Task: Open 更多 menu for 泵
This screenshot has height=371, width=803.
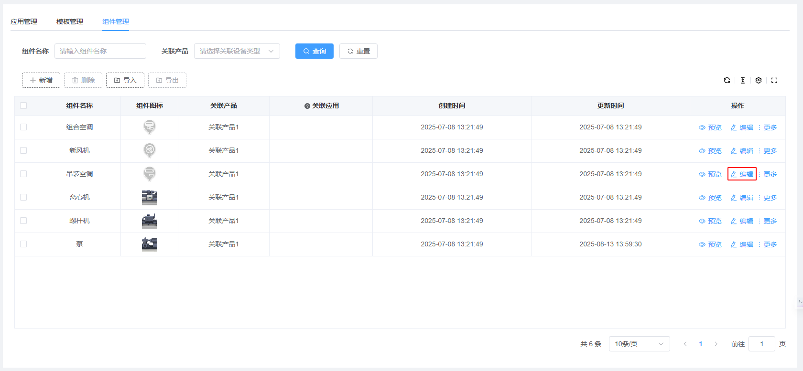Action: point(768,244)
